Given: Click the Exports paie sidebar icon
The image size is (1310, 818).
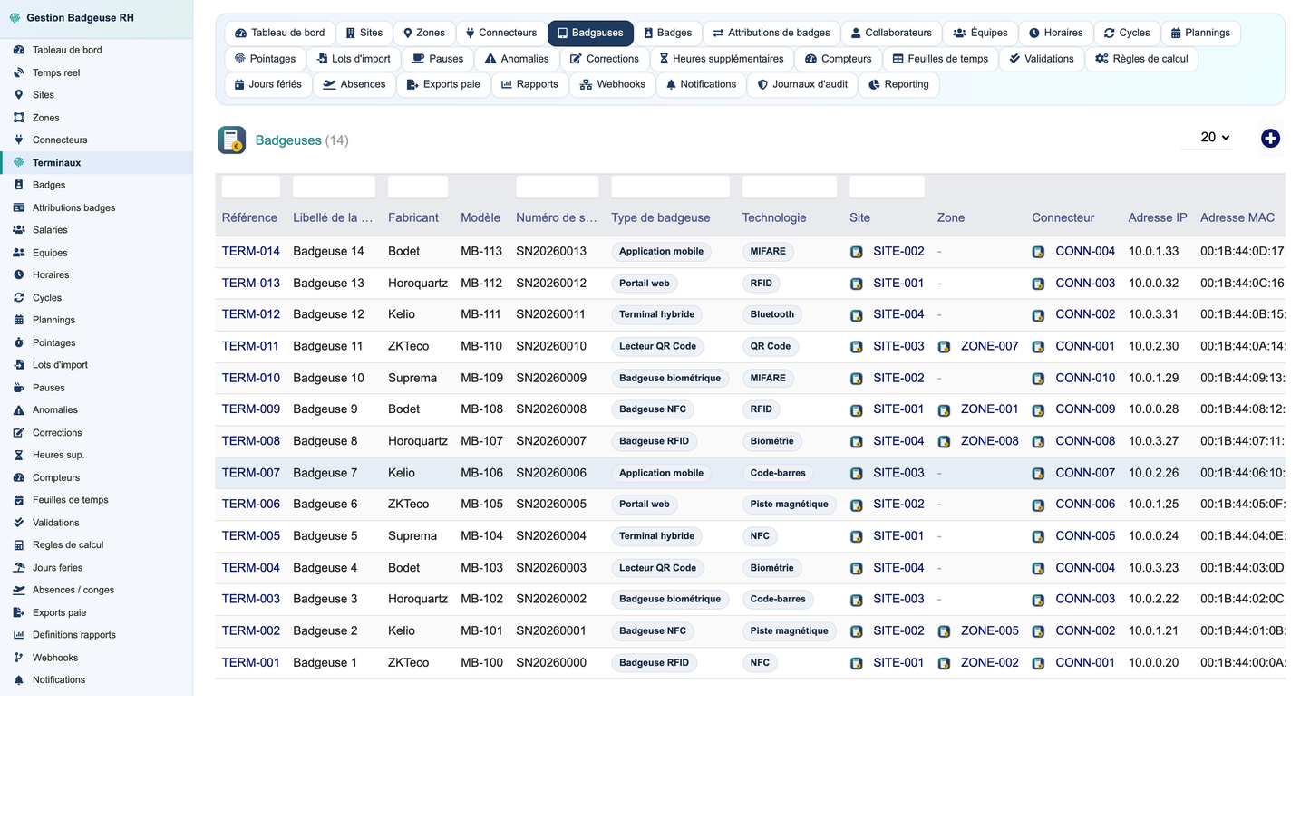Looking at the screenshot, I should pos(18,612).
